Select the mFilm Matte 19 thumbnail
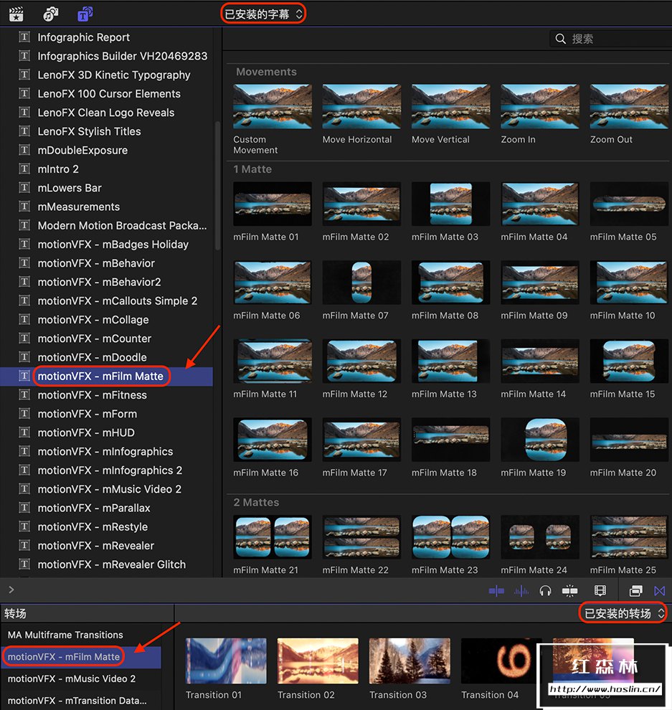 [540, 440]
